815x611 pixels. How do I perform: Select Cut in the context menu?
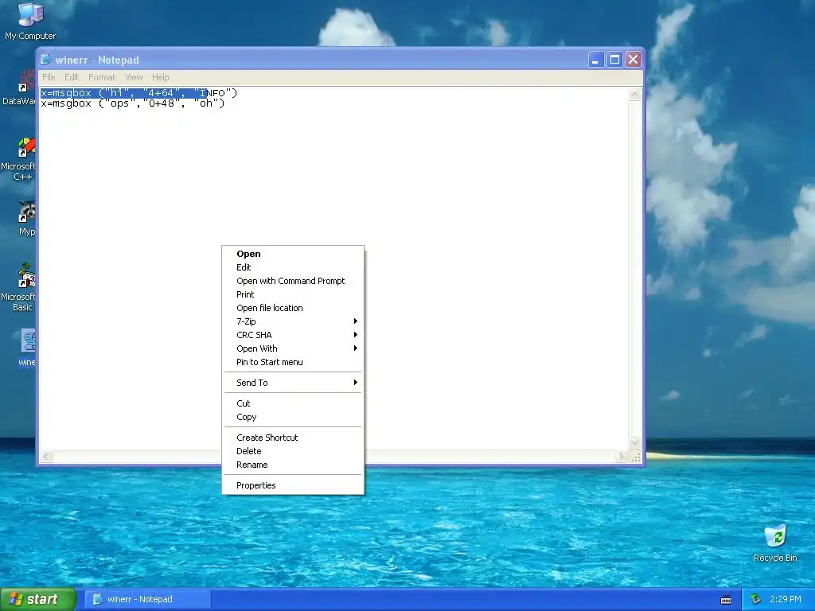[293, 403]
